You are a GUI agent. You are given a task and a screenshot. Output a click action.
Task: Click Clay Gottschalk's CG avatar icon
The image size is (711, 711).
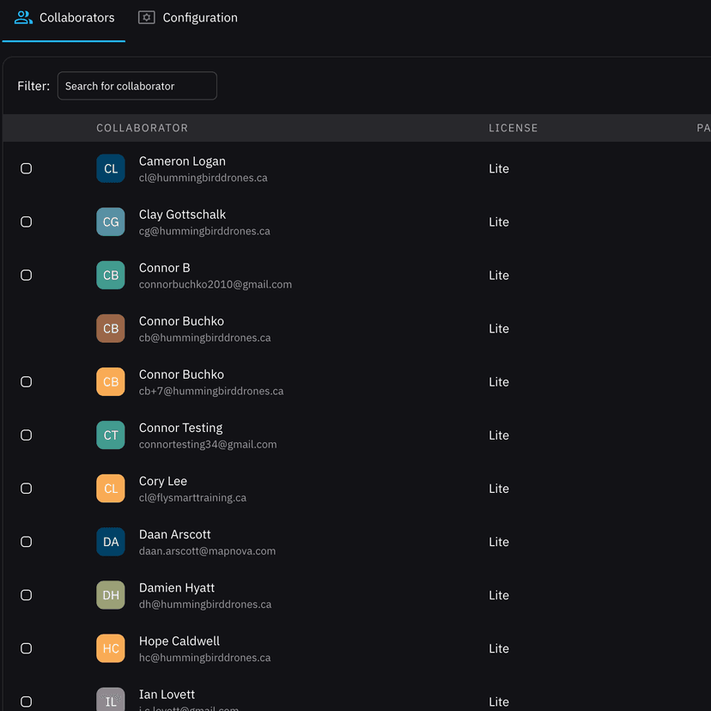pos(111,222)
